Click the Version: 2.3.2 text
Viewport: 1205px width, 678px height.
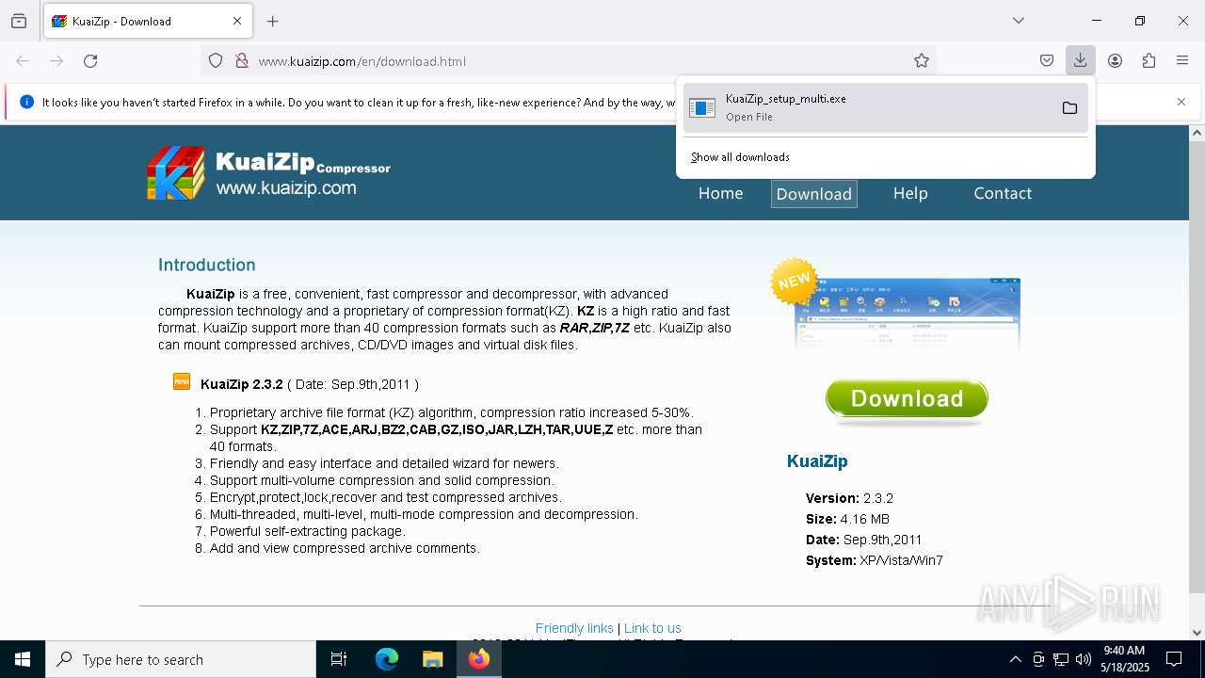point(849,498)
